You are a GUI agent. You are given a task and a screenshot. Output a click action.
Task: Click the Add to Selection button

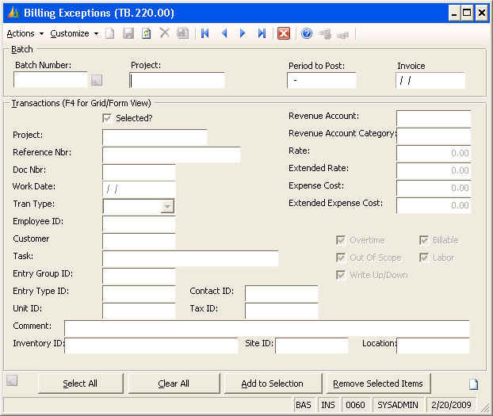point(272,384)
